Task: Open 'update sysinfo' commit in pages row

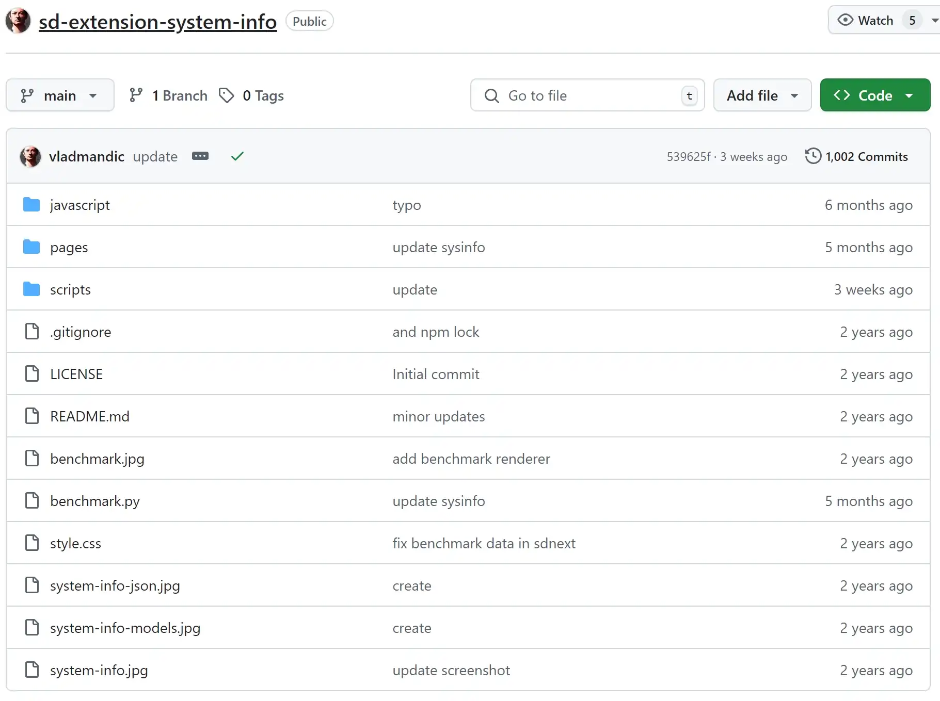Action: pyautogui.click(x=439, y=247)
